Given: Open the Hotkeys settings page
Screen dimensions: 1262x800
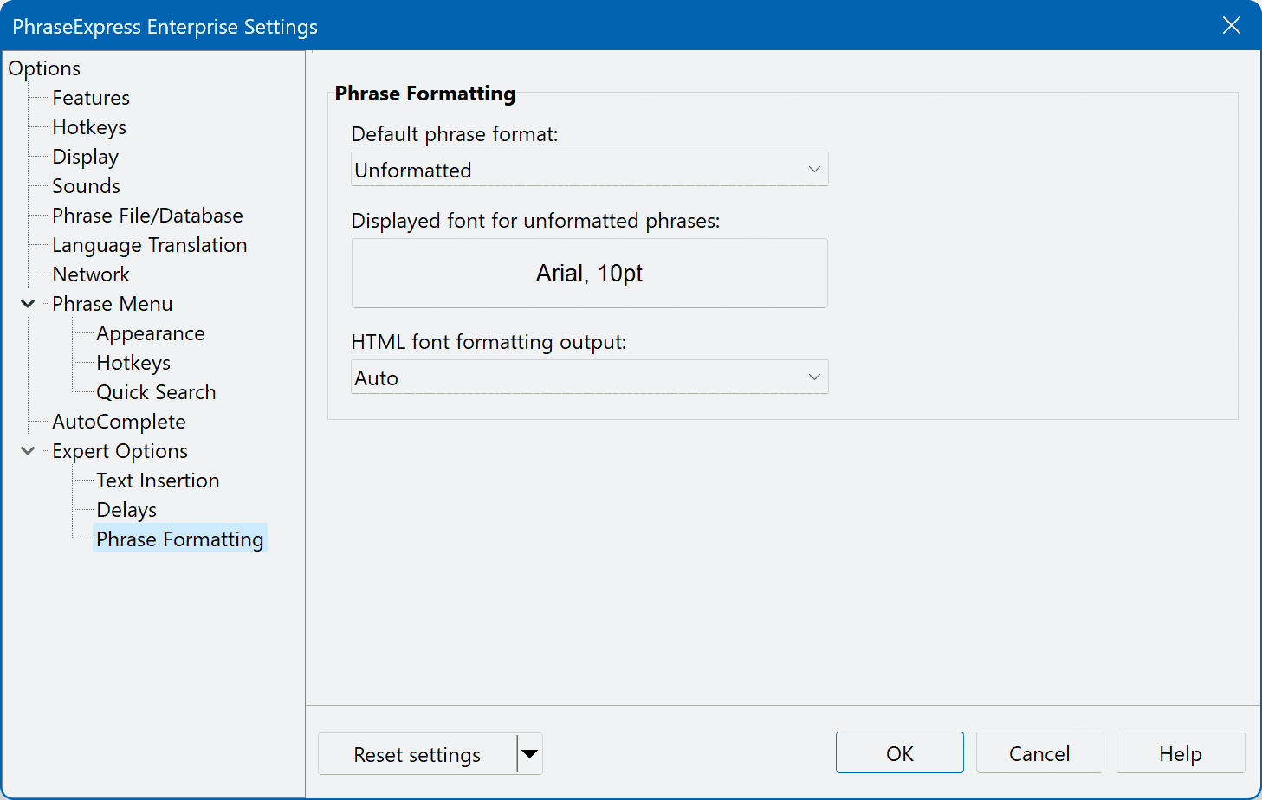Looking at the screenshot, I should tap(89, 127).
